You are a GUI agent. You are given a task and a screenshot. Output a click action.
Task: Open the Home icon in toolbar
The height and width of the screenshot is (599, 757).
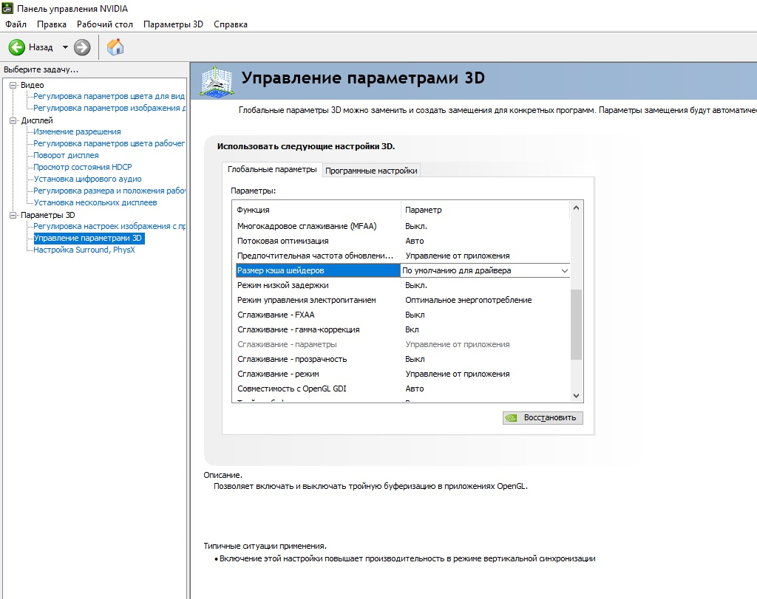pos(115,47)
